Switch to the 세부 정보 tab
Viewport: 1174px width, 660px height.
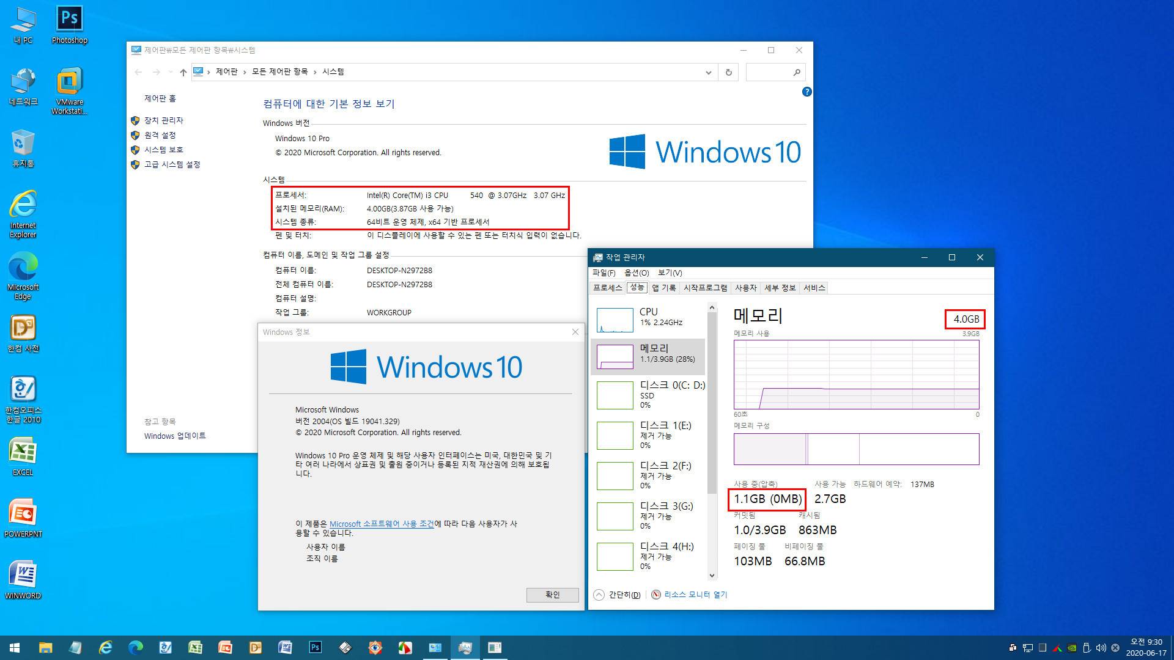[780, 288]
